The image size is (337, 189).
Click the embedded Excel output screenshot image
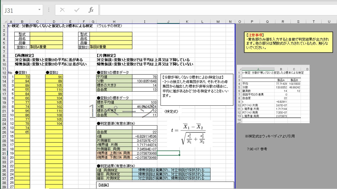coord(273,94)
